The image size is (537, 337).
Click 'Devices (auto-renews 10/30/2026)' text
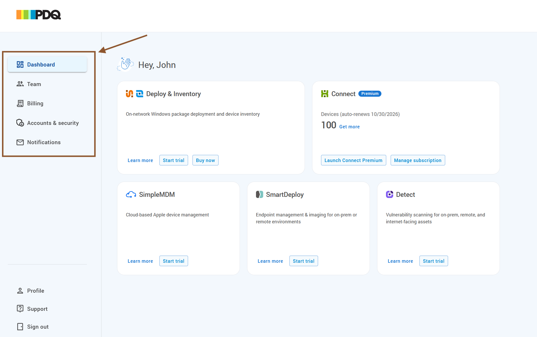point(360,114)
